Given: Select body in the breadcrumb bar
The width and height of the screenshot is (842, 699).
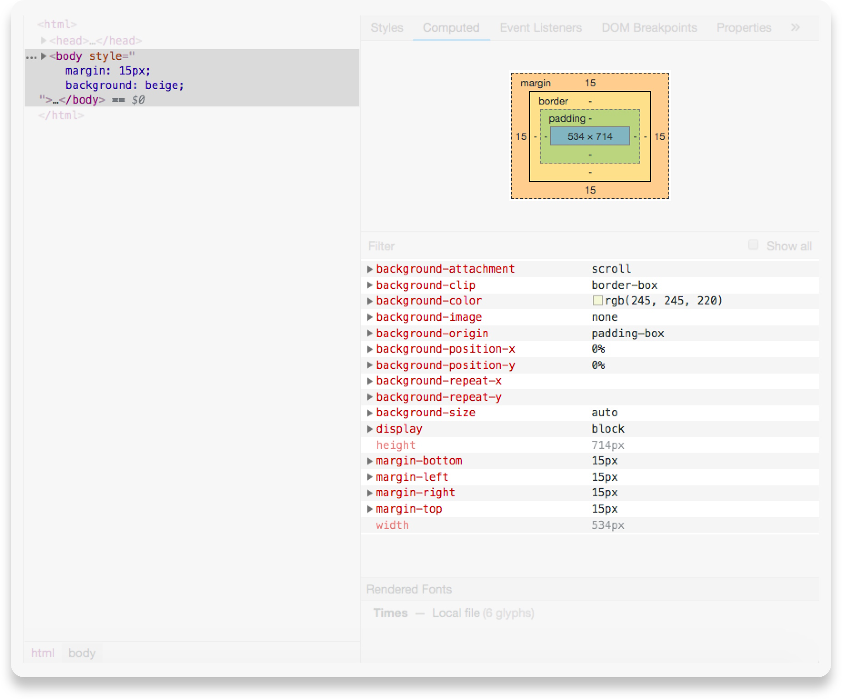Looking at the screenshot, I should pyautogui.click(x=82, y=653).
